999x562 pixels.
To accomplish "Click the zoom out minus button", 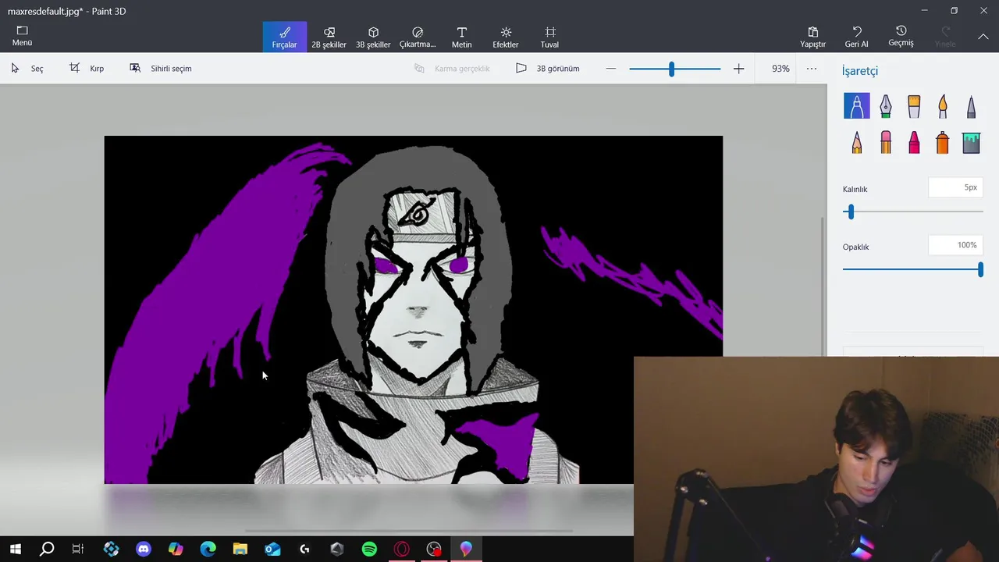I will pos(611,69).
